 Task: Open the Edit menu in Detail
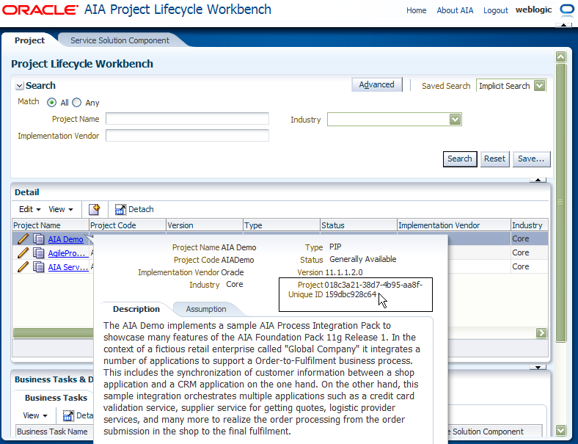click(29, 209)
